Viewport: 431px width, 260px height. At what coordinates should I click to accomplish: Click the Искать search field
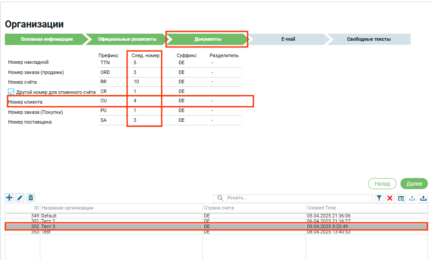[297, 198]
